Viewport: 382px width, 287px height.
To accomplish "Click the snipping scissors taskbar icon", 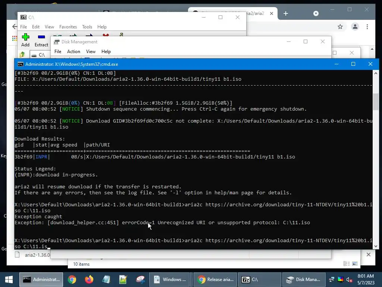I will [x=140, y=280].
